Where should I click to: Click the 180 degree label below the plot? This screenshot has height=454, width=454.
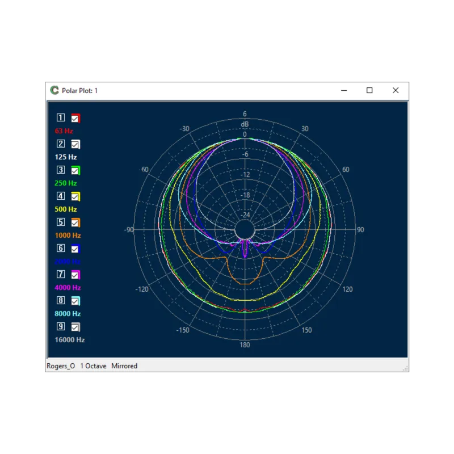(245, 345)
